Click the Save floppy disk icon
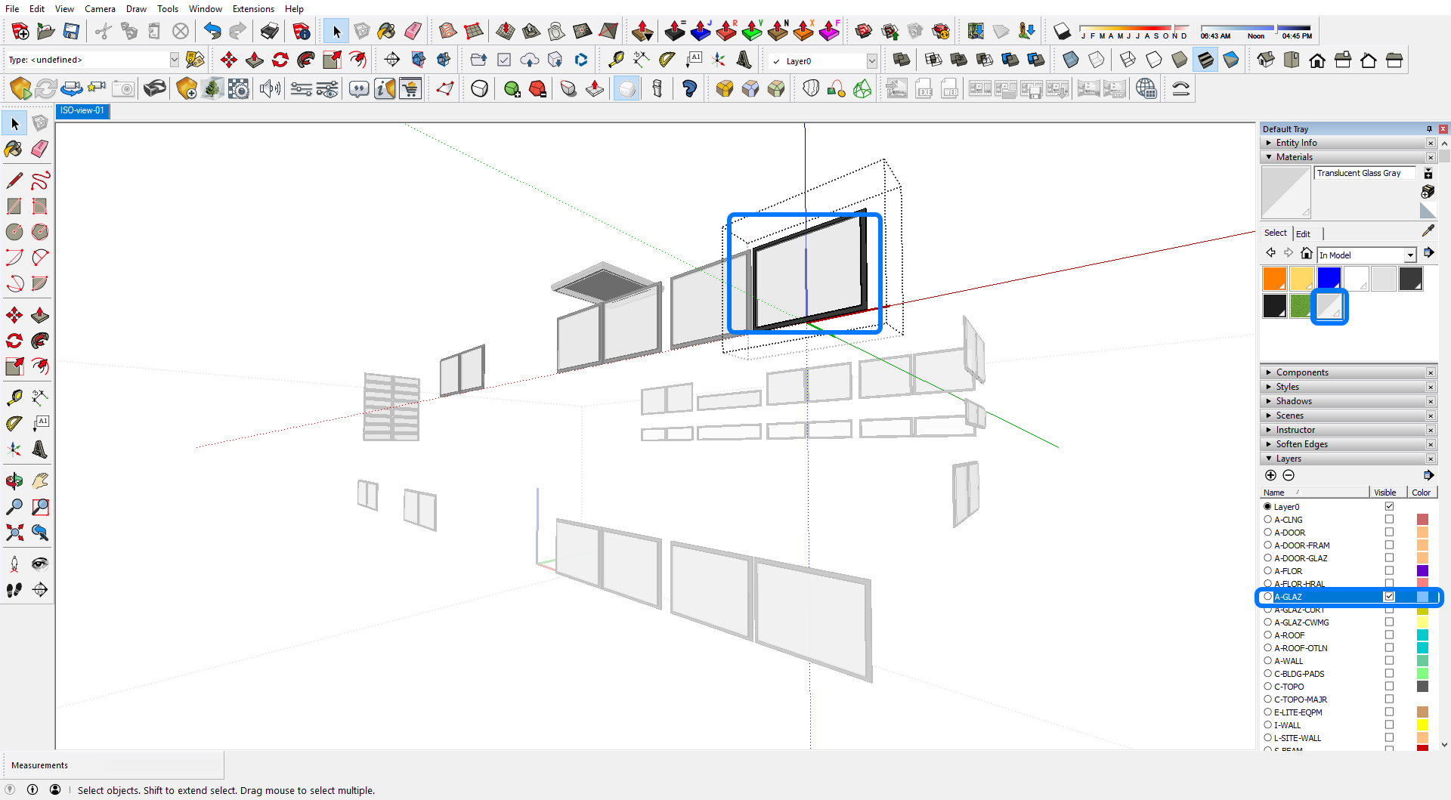The width and height of the screenshot is (1451, 800). 71,31
